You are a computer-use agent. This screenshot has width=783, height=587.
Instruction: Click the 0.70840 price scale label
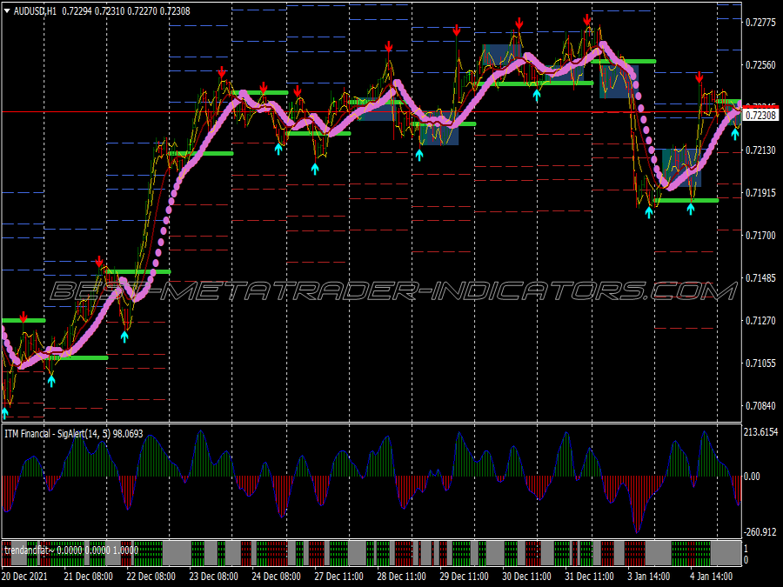pyautogui.click(x=760, y=406)
